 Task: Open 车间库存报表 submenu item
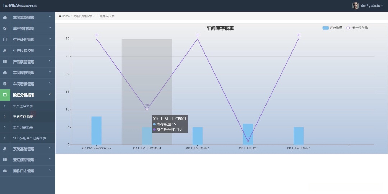pyautogui.click(x=23, y=116)
